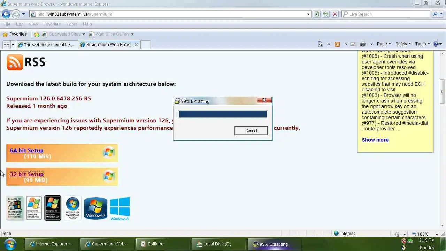The width and height of the screenshot is (446, 251).
Task: Click the Show more link
Action: (x=375, y=140)
